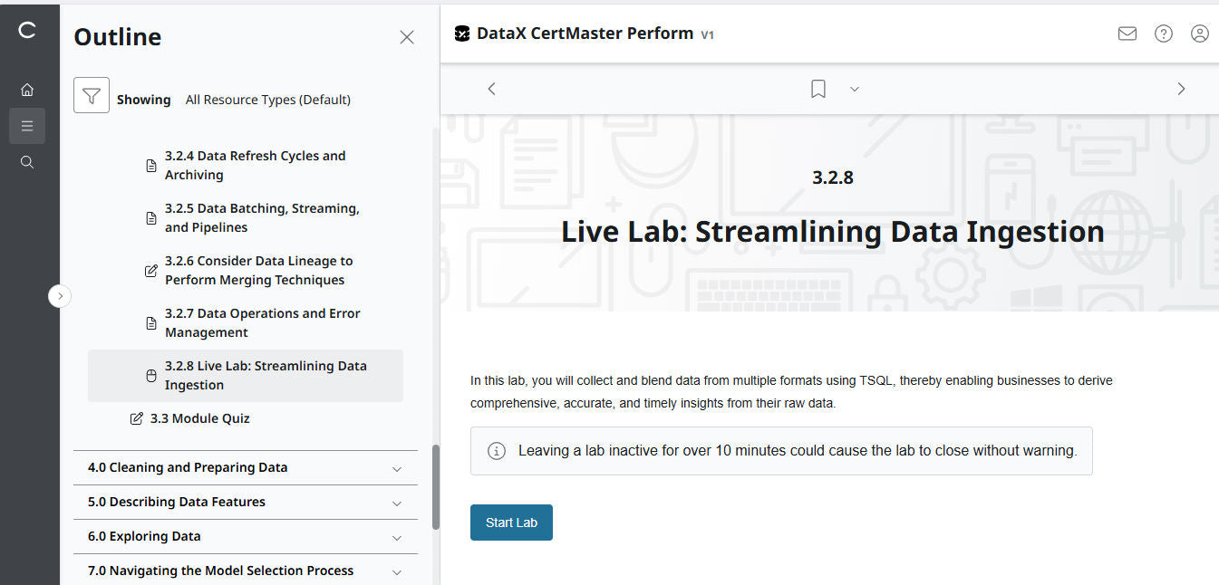The image size is (1219, 585).
Task: Open the search panel from the sidebar
Action: [27, 161]
